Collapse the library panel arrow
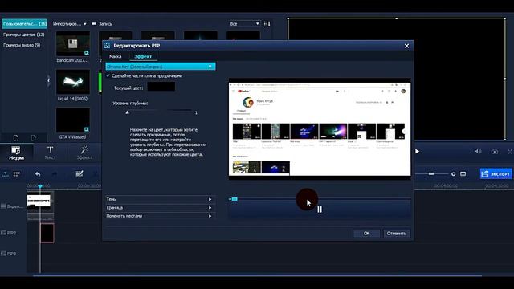This screenshot has height=289, width=514. click(48, 80)
